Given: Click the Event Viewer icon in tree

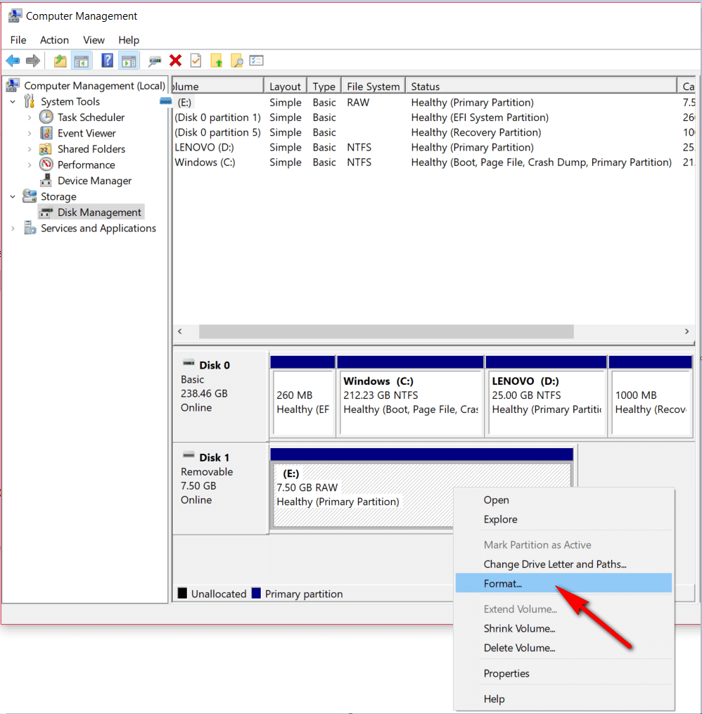Looking at the screenshot, I should pyautogui.click(x=46, y=133).
